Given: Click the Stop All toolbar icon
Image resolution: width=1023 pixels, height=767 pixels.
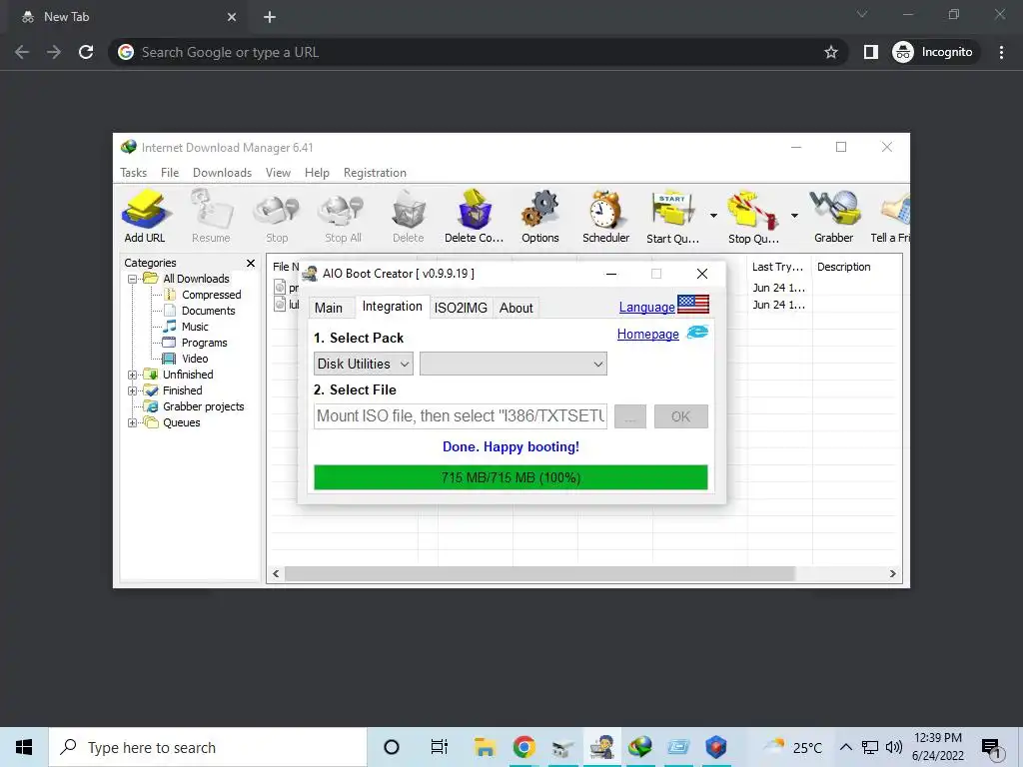Looking at the screenshot, I should (x=343, y=217).
